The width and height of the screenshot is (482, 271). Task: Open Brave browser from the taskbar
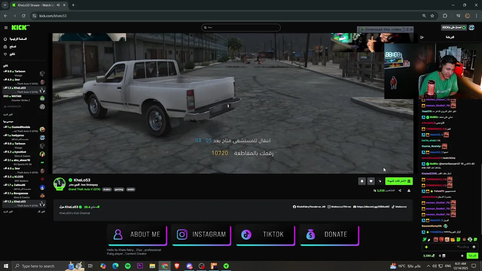click(x=177, y=266)
